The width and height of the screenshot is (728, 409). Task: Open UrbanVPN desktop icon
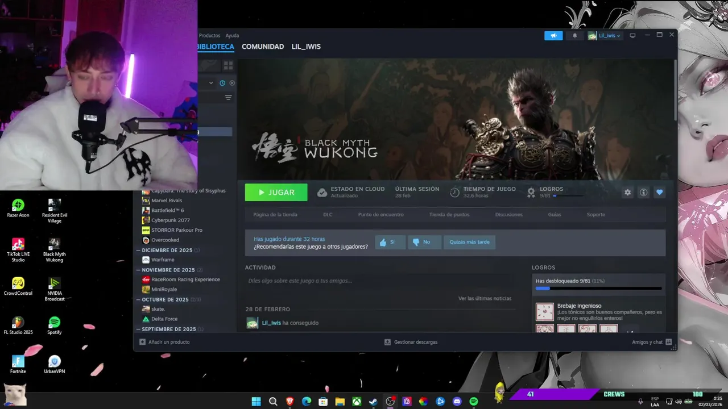[x=55, y=364]
